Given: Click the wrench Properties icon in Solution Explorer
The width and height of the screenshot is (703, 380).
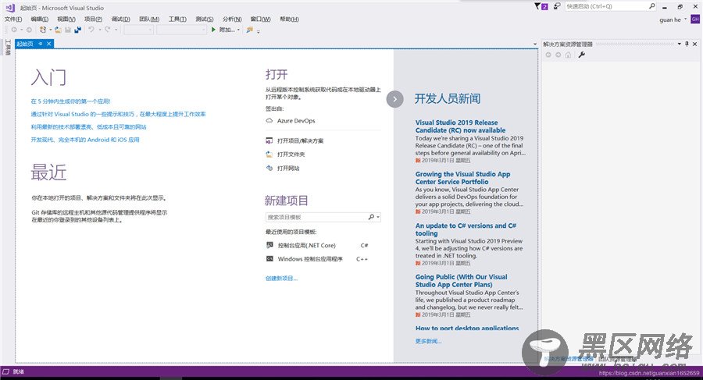Looking at the screenshot, I should point(581,55).
